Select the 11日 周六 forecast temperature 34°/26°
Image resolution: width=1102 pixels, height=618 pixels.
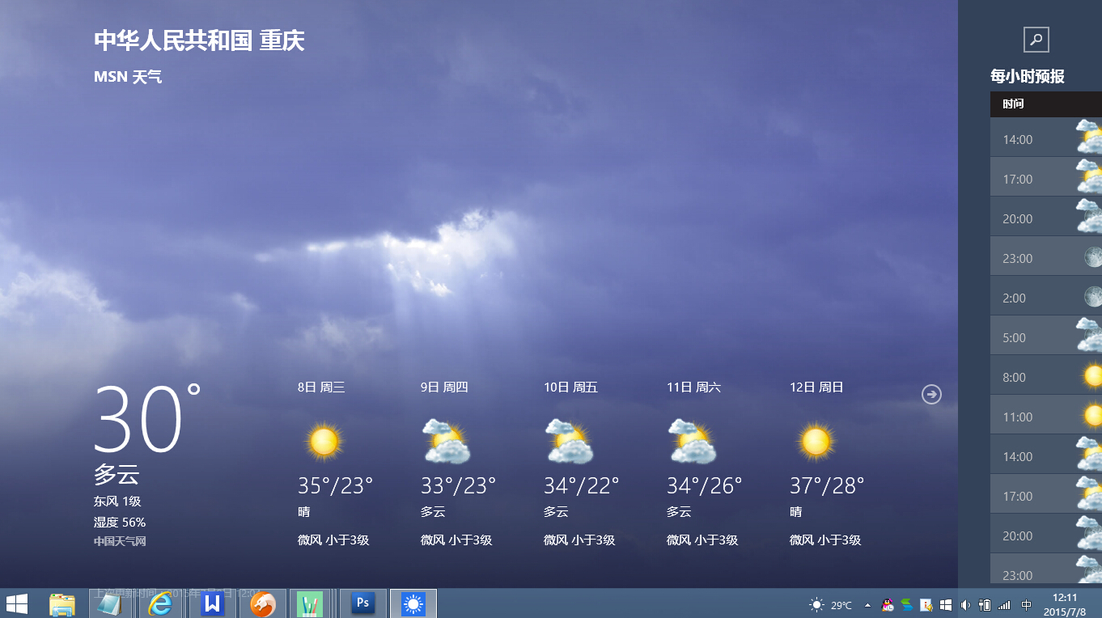704,485
